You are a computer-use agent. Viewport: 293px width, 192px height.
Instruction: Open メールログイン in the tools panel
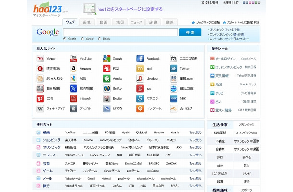[x=225, y=59]
